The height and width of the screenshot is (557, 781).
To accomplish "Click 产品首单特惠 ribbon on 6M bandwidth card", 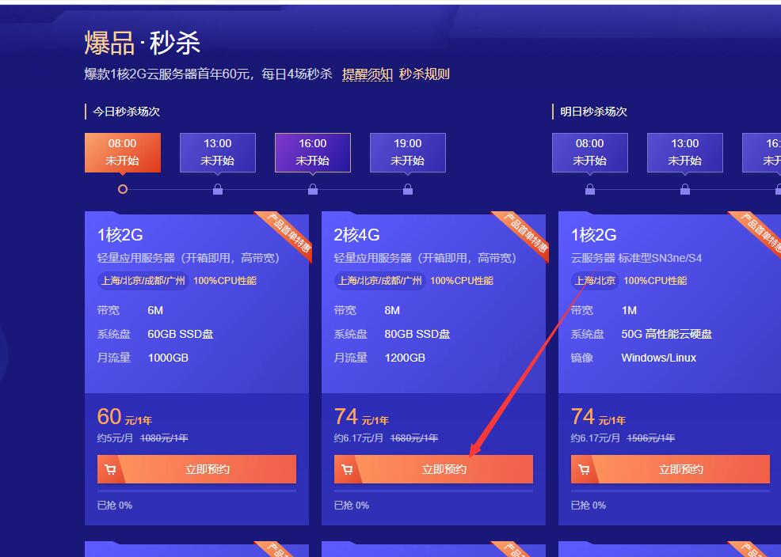I will point(288,233).
